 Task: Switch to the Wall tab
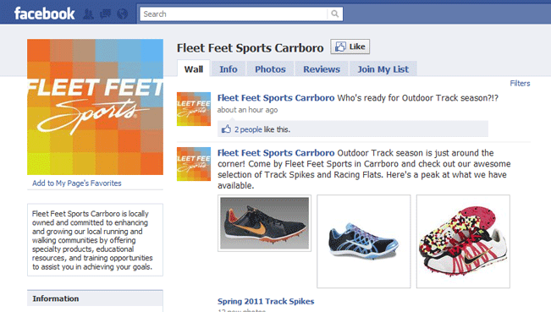coord(194,68)
